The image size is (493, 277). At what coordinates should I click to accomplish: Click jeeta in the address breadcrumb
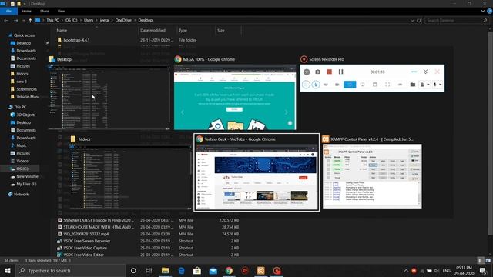(105, 20)
